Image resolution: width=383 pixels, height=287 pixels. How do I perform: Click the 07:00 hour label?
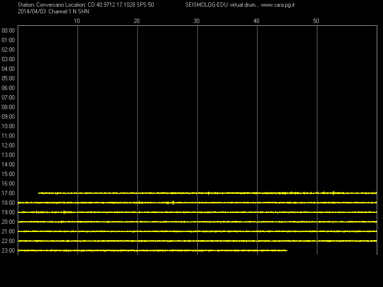point(8,98)
